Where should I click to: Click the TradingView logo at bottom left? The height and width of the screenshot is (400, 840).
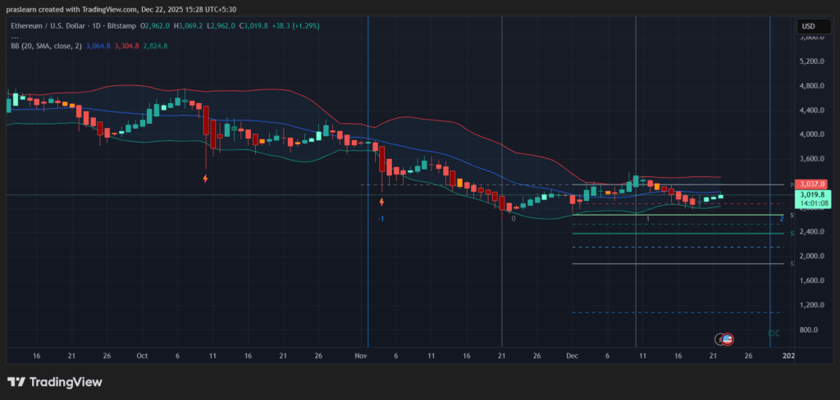54,382
